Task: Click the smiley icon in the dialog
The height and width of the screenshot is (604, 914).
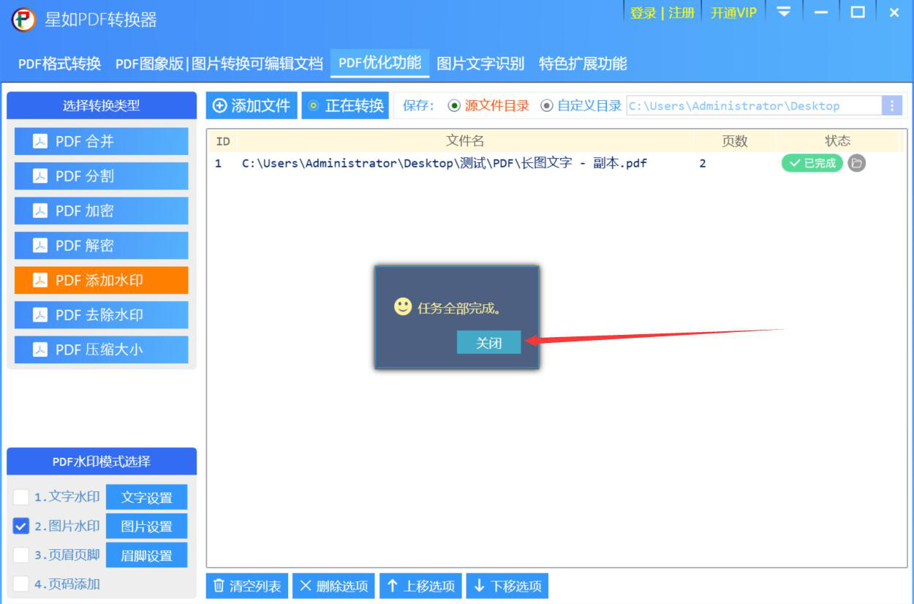Action: [403, 306]
